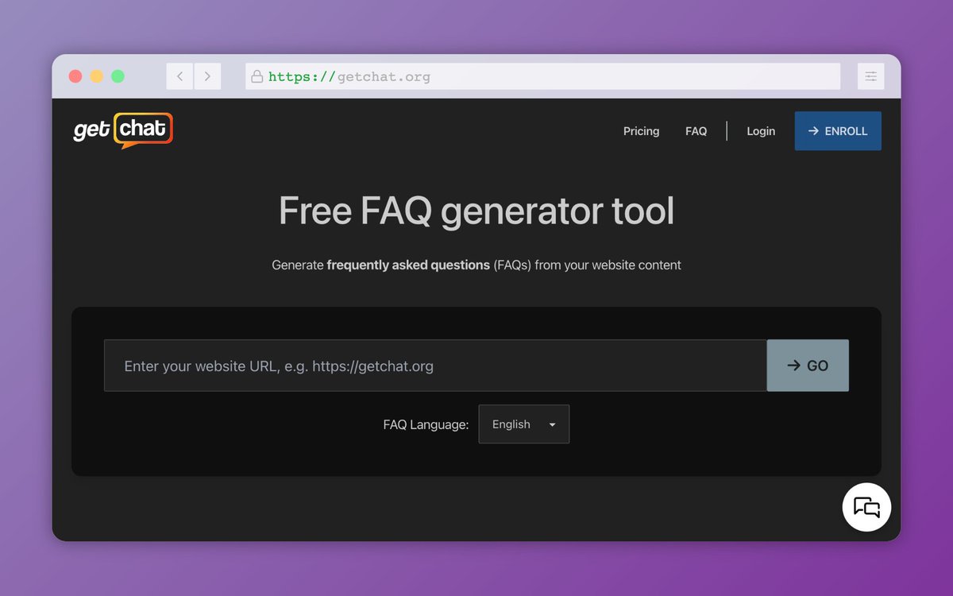Click the "FAQ Language:" label
The image size is (953, 596).
pos(426,425)
